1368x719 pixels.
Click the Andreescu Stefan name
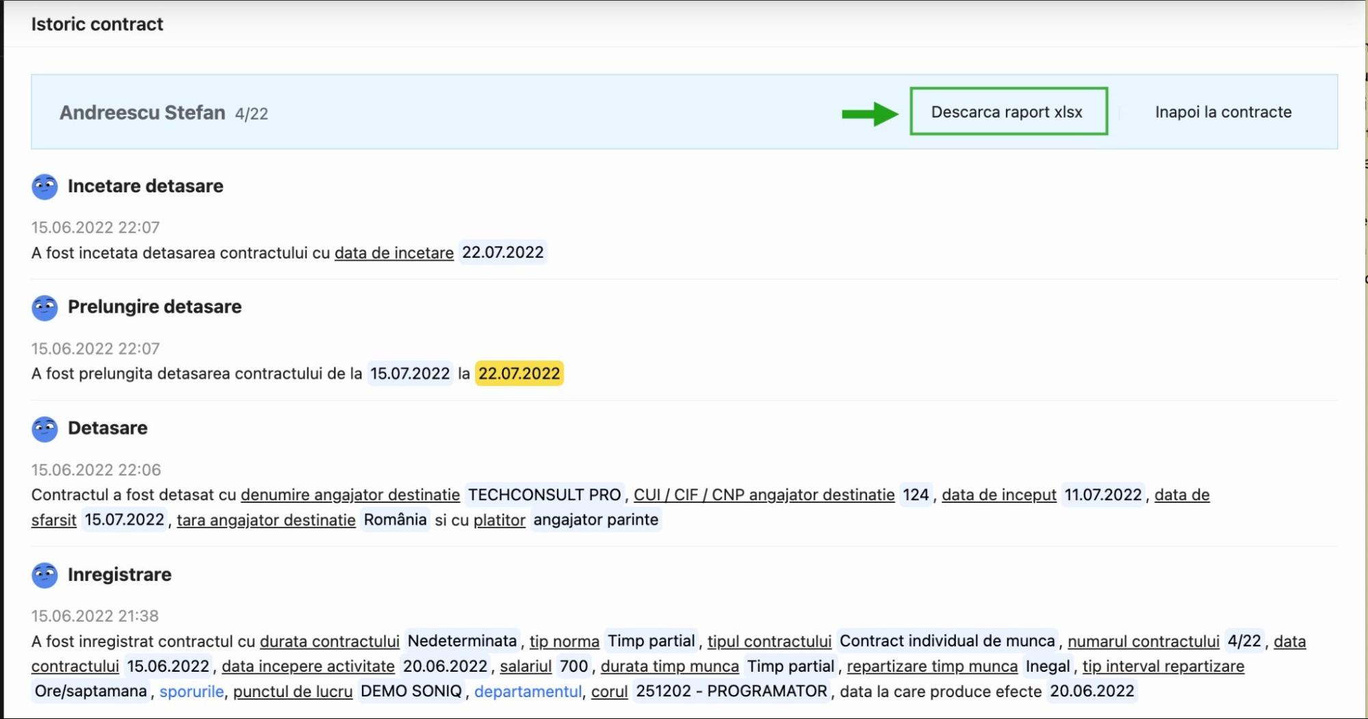click(142, 112)
